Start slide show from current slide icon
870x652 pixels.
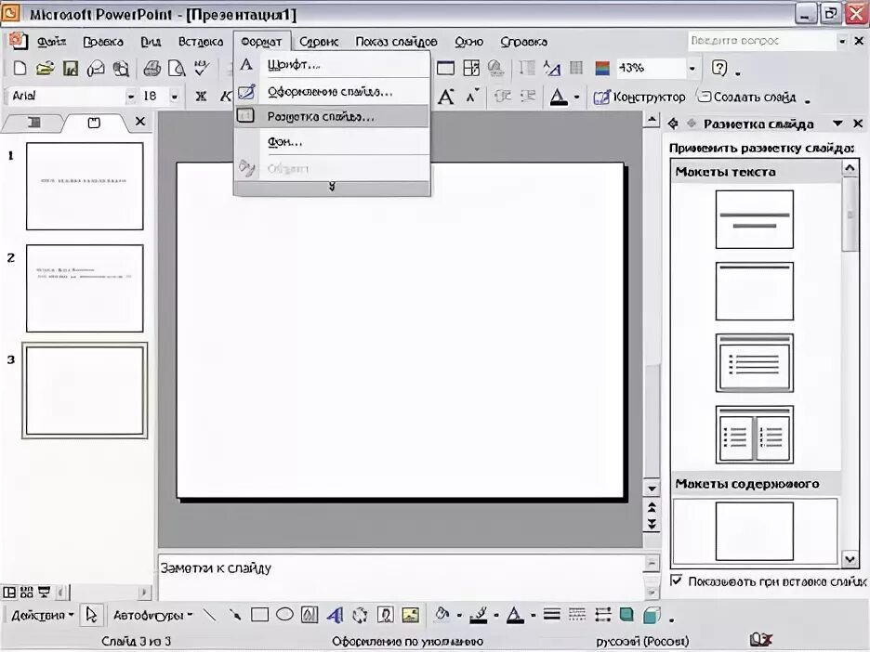(44, 593)
